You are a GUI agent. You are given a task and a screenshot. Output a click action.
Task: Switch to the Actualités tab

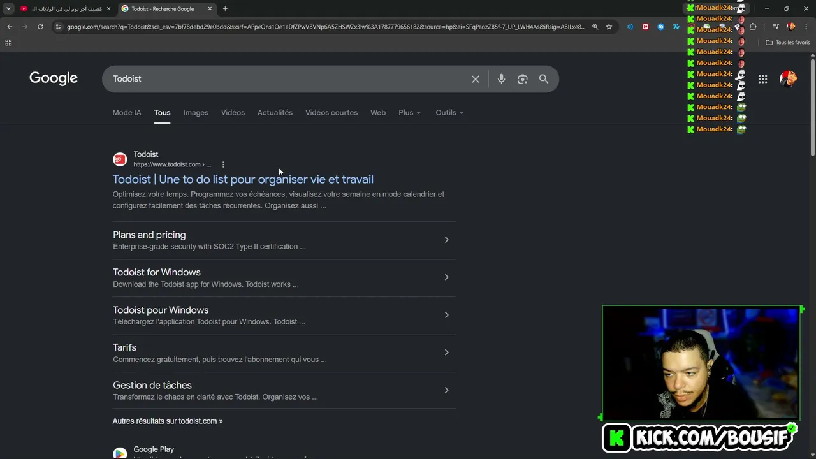tap(275, 113)
